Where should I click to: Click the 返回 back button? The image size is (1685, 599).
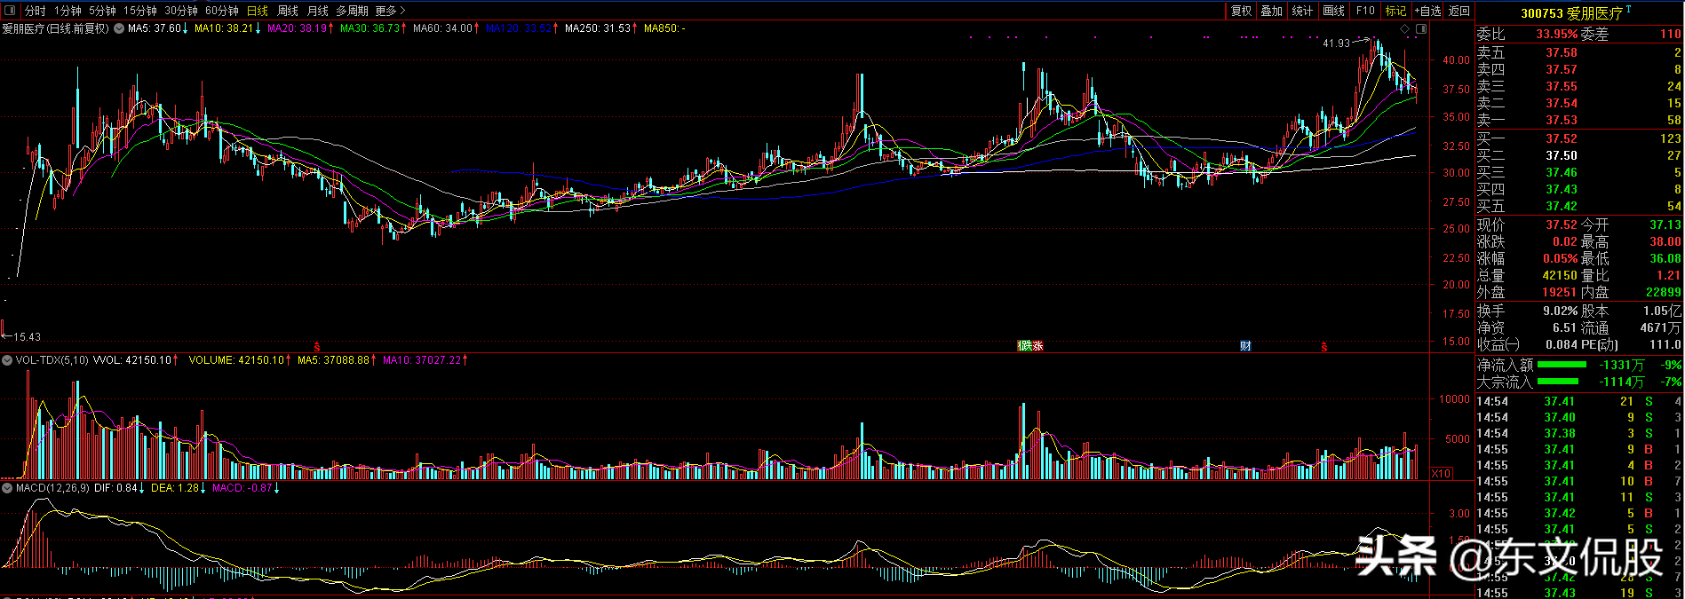pyautogui.click(x=1459, y=11)
